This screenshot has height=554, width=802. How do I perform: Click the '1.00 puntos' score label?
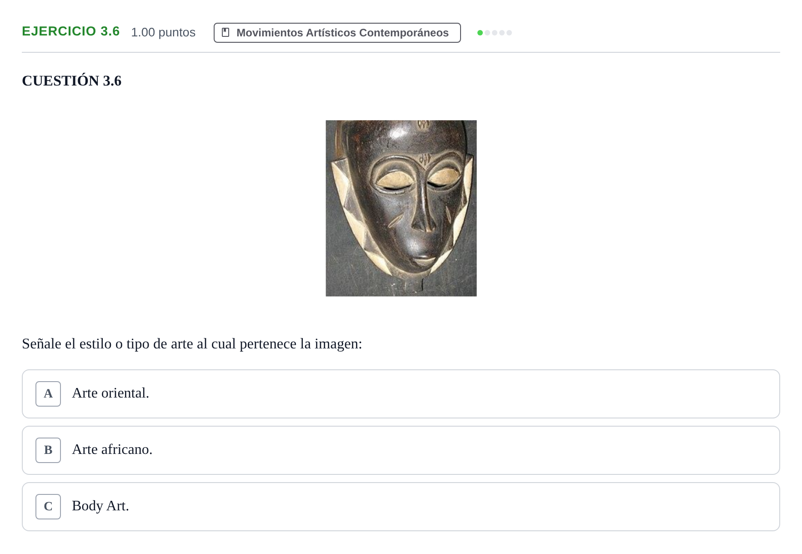pyautogui.click(x=163, y=32)
